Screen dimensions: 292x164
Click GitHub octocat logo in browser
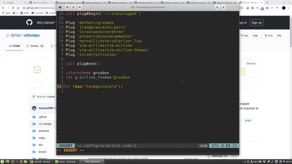click(29, 22)
